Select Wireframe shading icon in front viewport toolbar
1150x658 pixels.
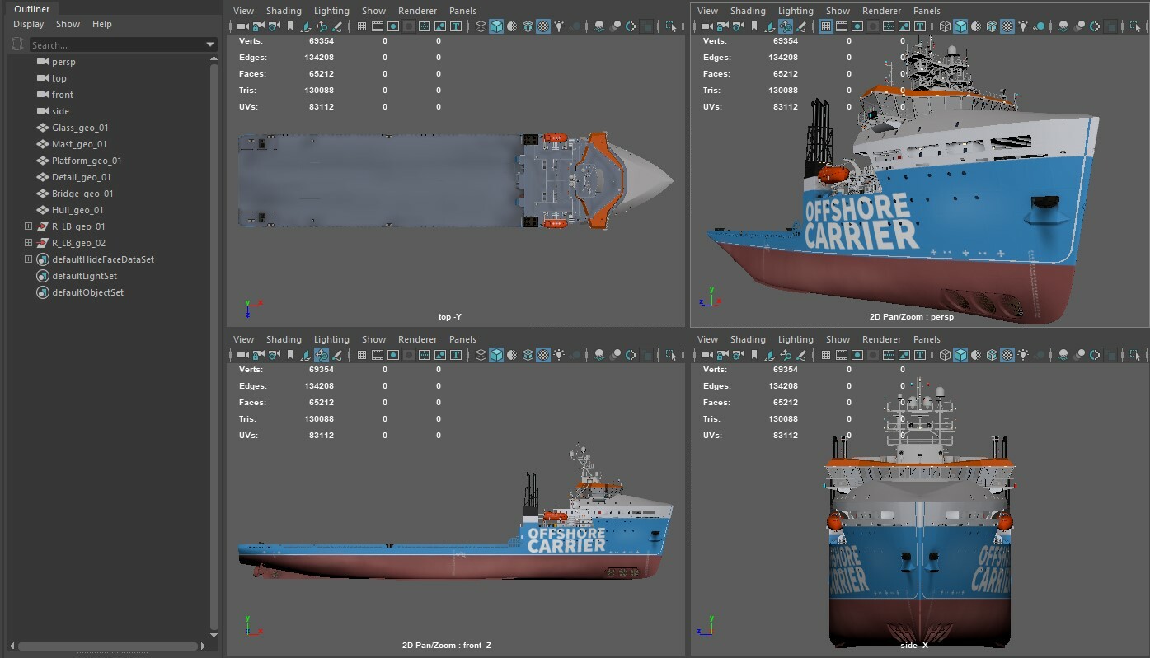[481, 355]
